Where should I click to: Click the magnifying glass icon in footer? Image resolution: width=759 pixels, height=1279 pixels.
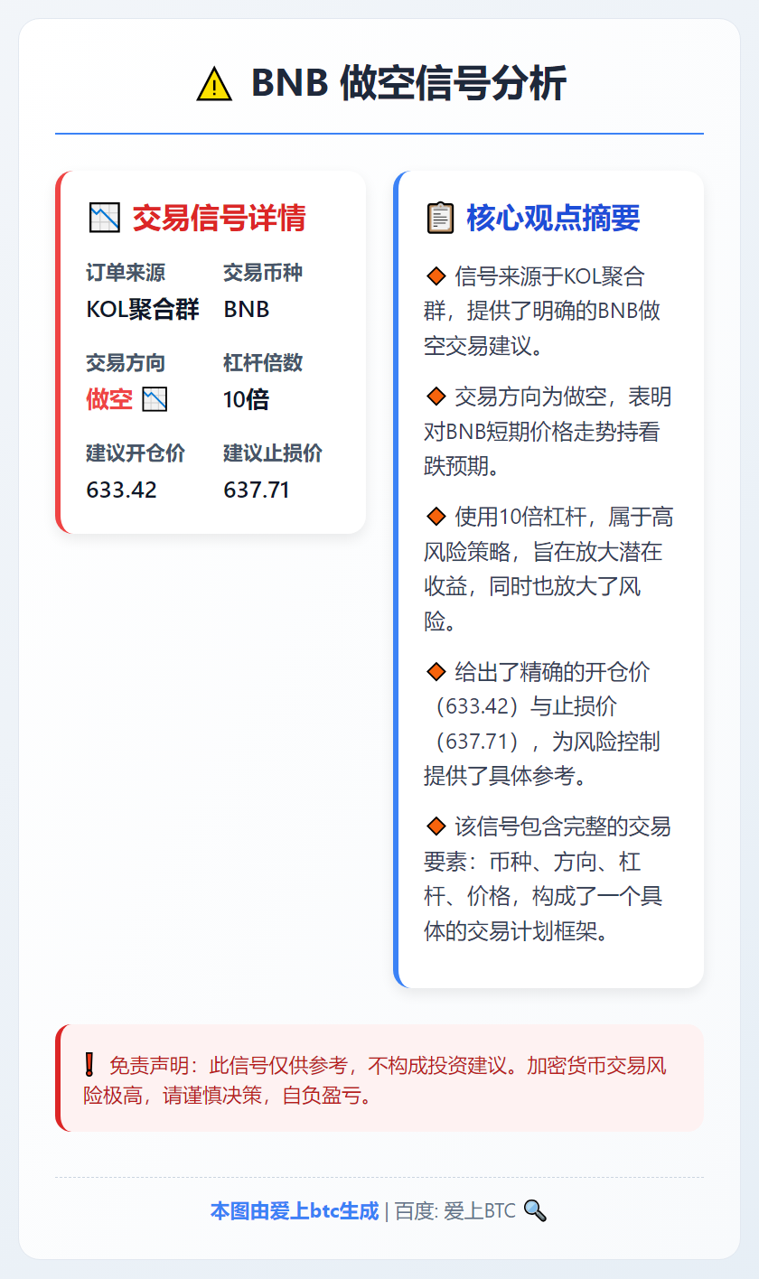click(x=535, y=1210)
